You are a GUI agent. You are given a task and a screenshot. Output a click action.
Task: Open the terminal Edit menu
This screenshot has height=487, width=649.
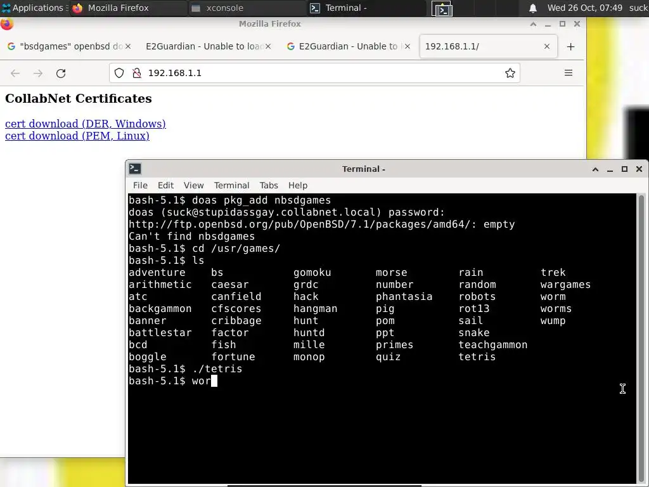point(165,186)
